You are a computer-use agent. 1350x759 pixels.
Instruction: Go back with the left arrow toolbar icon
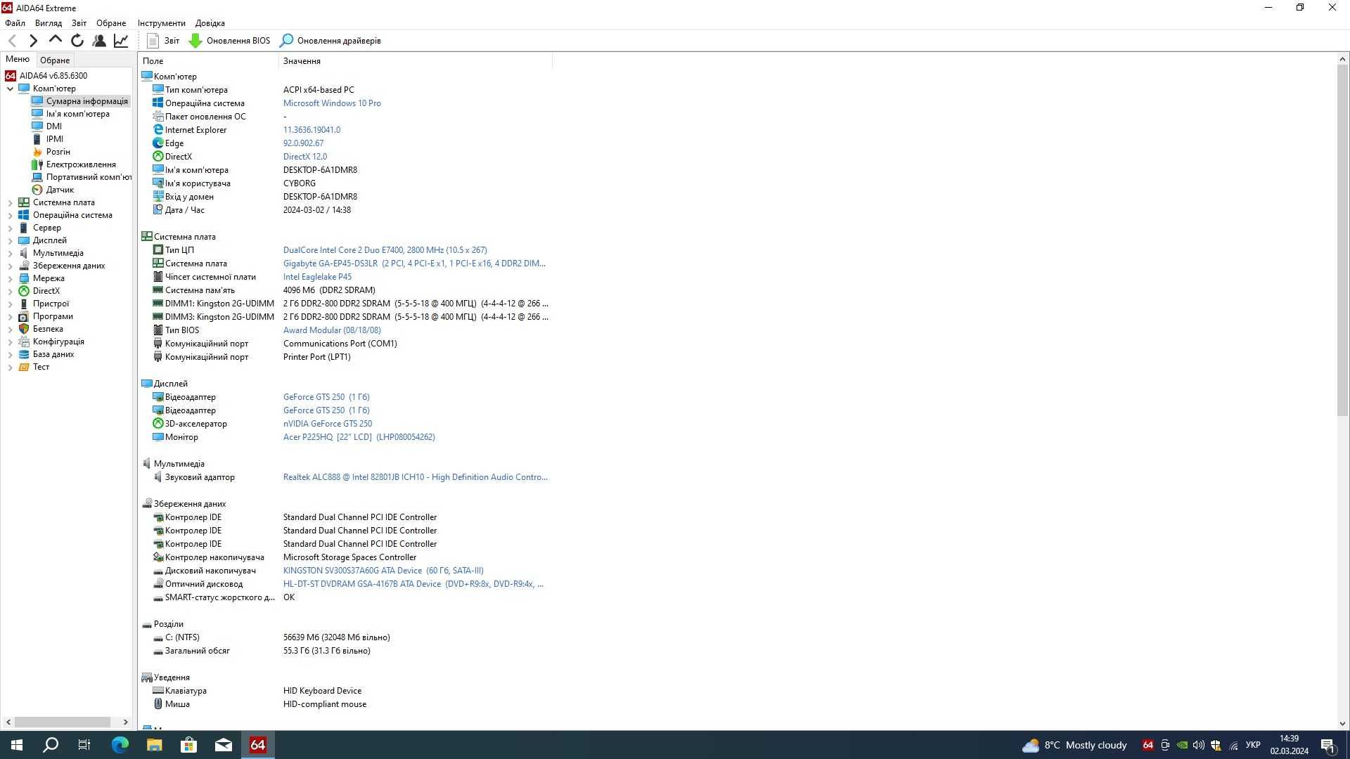(x=12, y=41)
